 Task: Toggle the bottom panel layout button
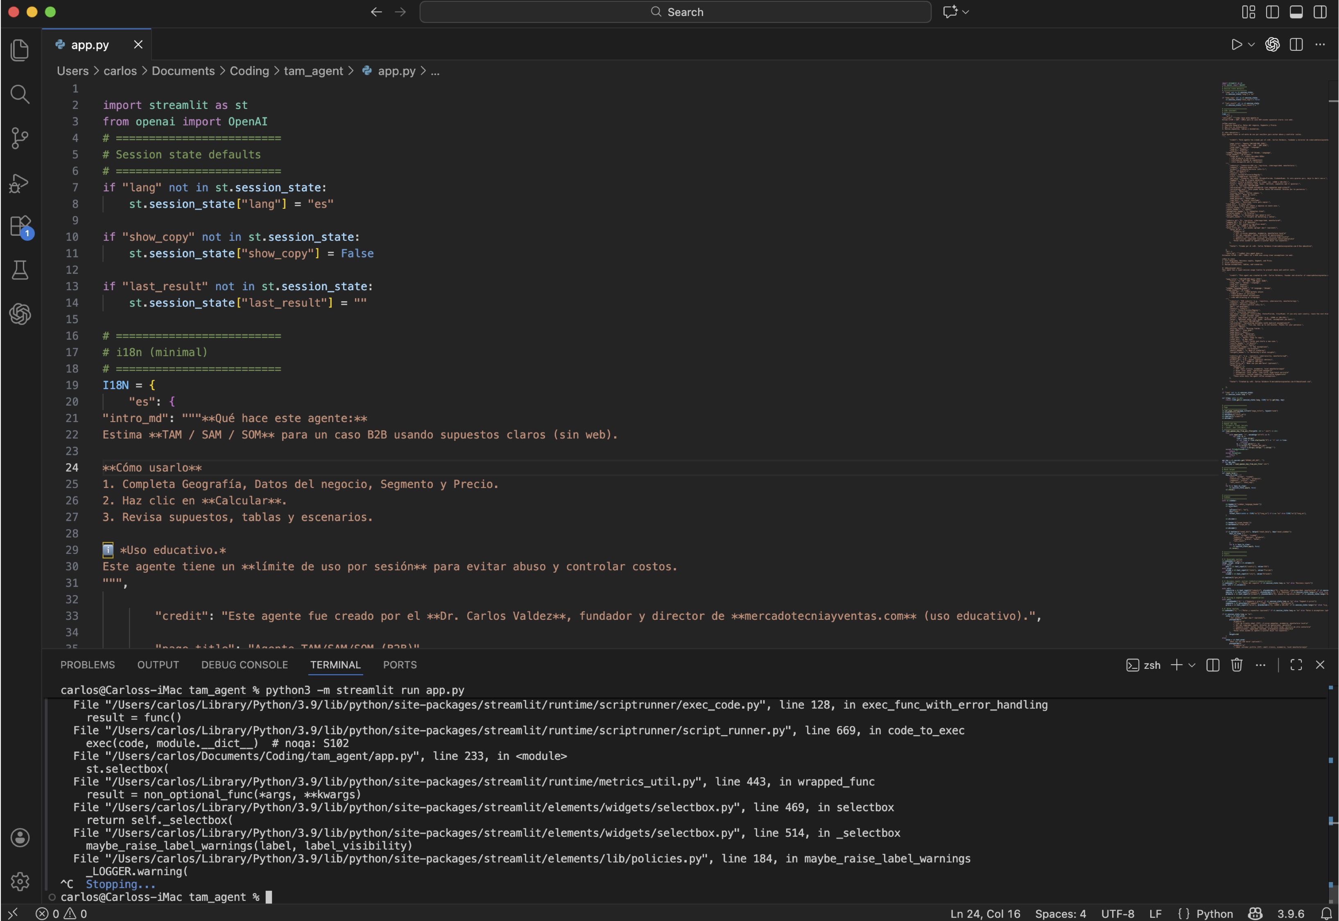pyautogui.click(x=1296, y=12)
